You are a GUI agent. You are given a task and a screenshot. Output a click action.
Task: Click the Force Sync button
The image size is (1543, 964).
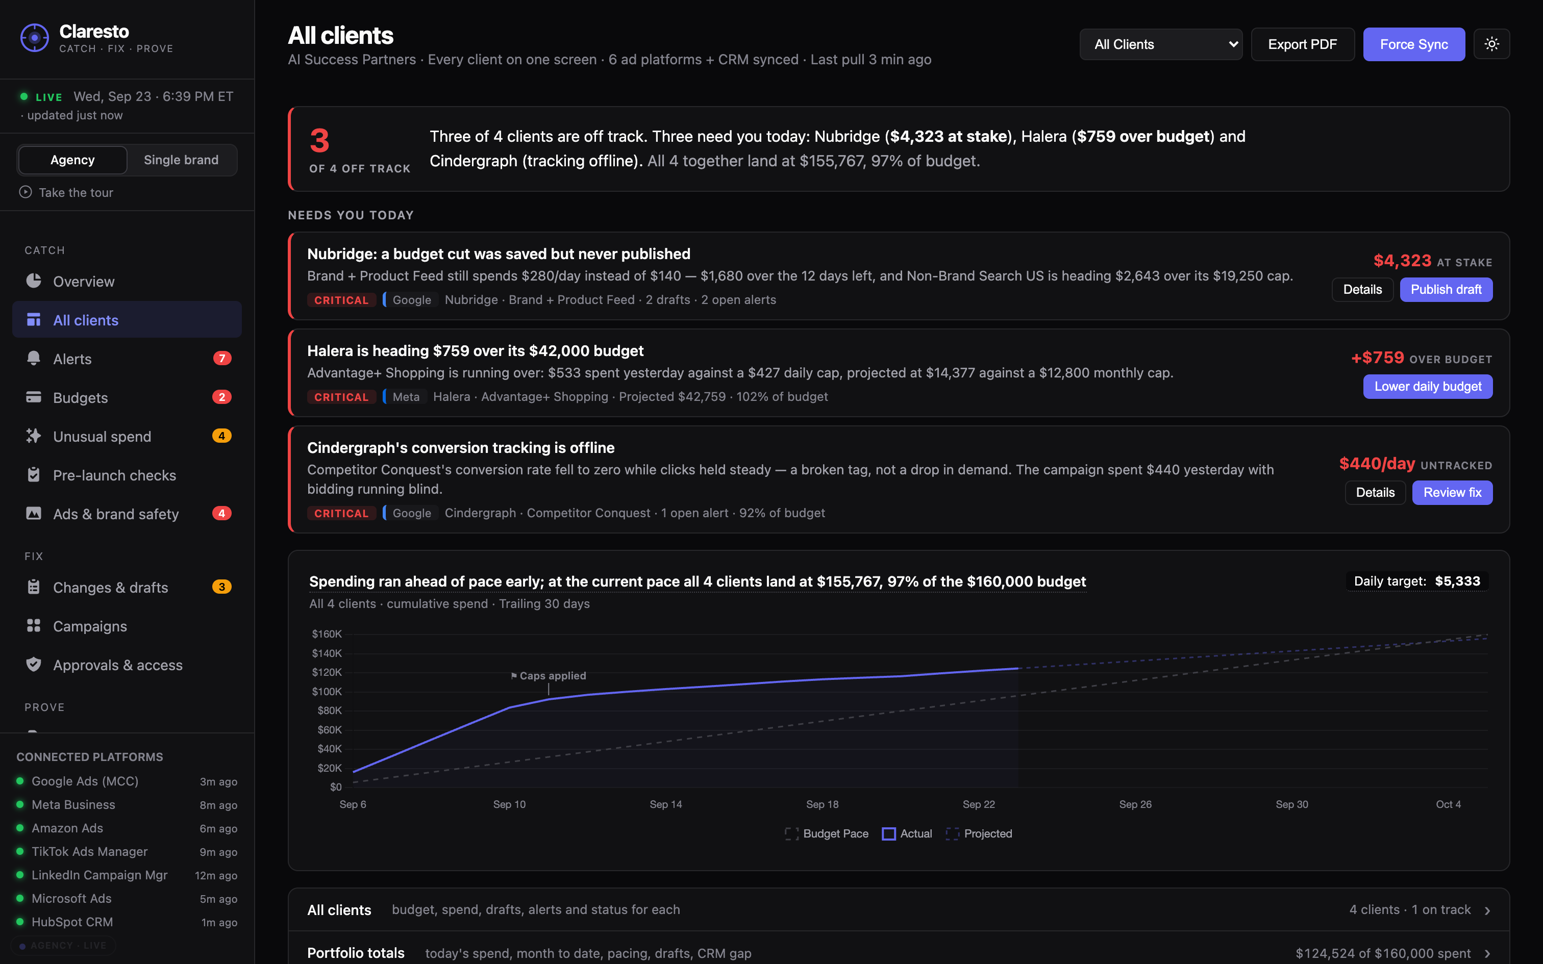[x=1413, y=44]
